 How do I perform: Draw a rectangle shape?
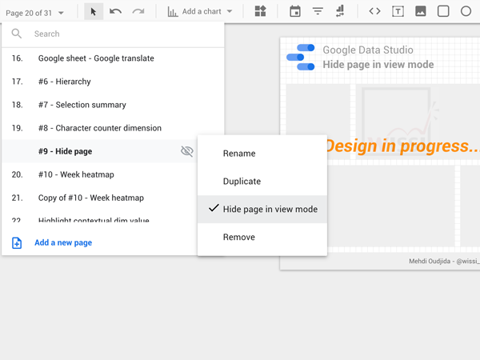coord(443,11)
